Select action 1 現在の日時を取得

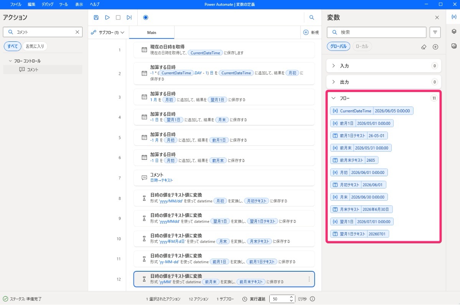[224, 50]
